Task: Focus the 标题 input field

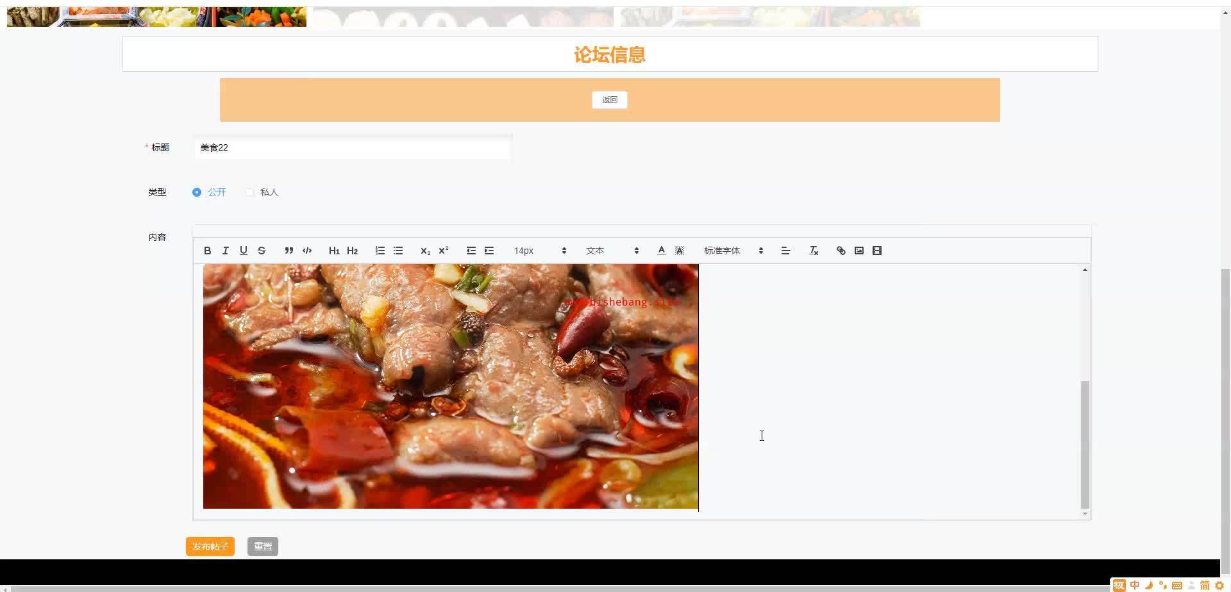Action: point(353,148)
